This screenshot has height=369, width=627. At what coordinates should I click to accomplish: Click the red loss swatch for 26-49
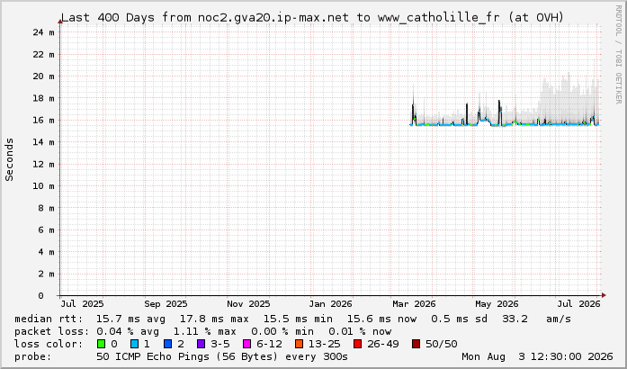point(357,344)
